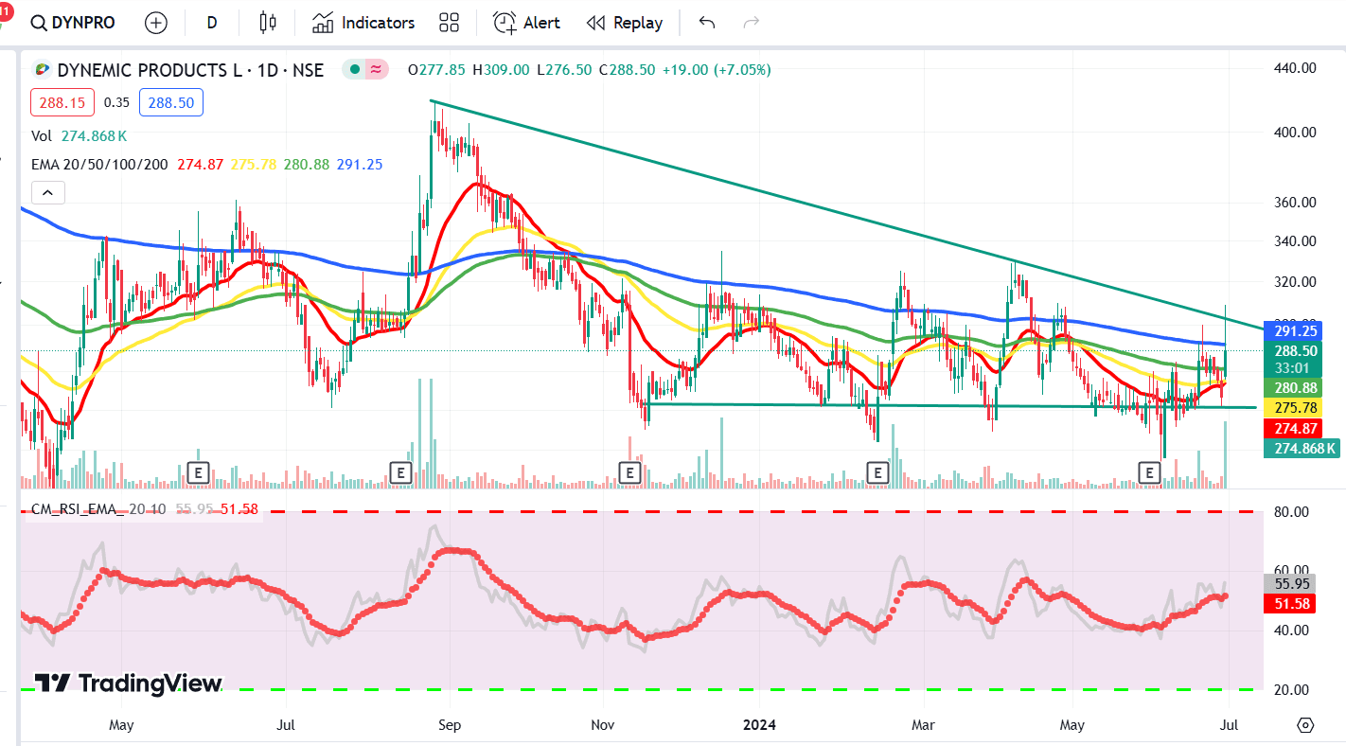Click the 440.00 price axis value
Image resolution: width=1346 pixels, height=746 pixels.
tap(1294, 68)
